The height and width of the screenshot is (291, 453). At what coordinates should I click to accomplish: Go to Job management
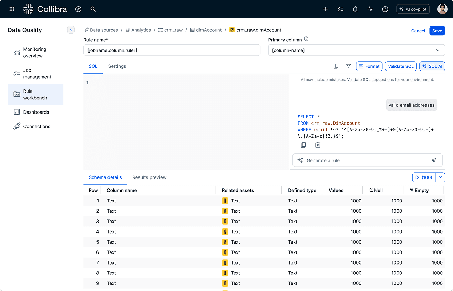[x=35, y=74]
